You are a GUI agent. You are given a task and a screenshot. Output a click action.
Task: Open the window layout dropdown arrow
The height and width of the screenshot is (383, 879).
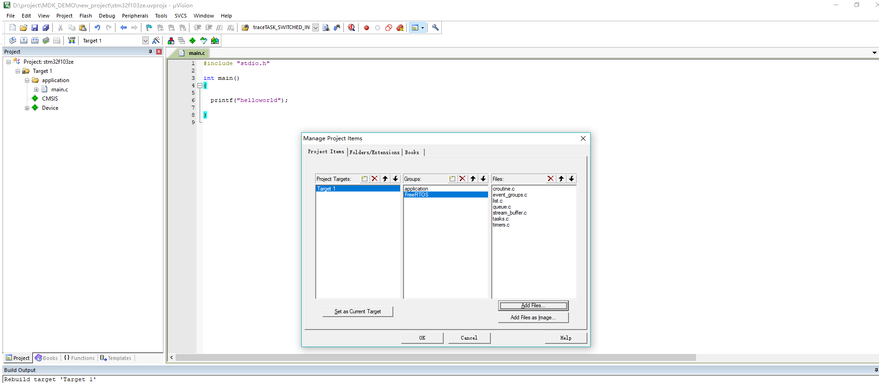tap(422, 28)
